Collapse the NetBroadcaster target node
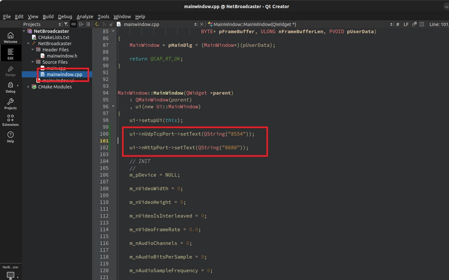 (x=28, y=44)
